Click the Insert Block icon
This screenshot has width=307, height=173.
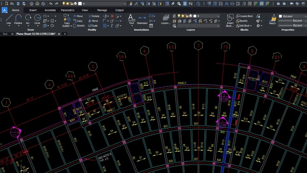pos(230,18)
